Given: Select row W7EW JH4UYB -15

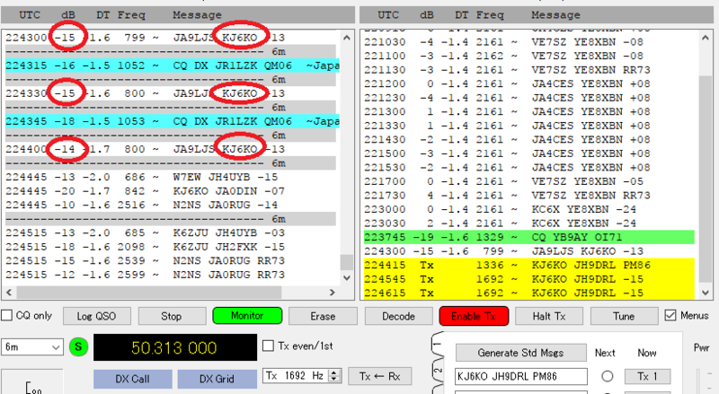Looking at the screenshot, I should coord(173,178).
